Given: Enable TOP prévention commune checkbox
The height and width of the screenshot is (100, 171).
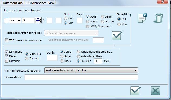Looking at the screenshot, I should click(x=7, y=40).
